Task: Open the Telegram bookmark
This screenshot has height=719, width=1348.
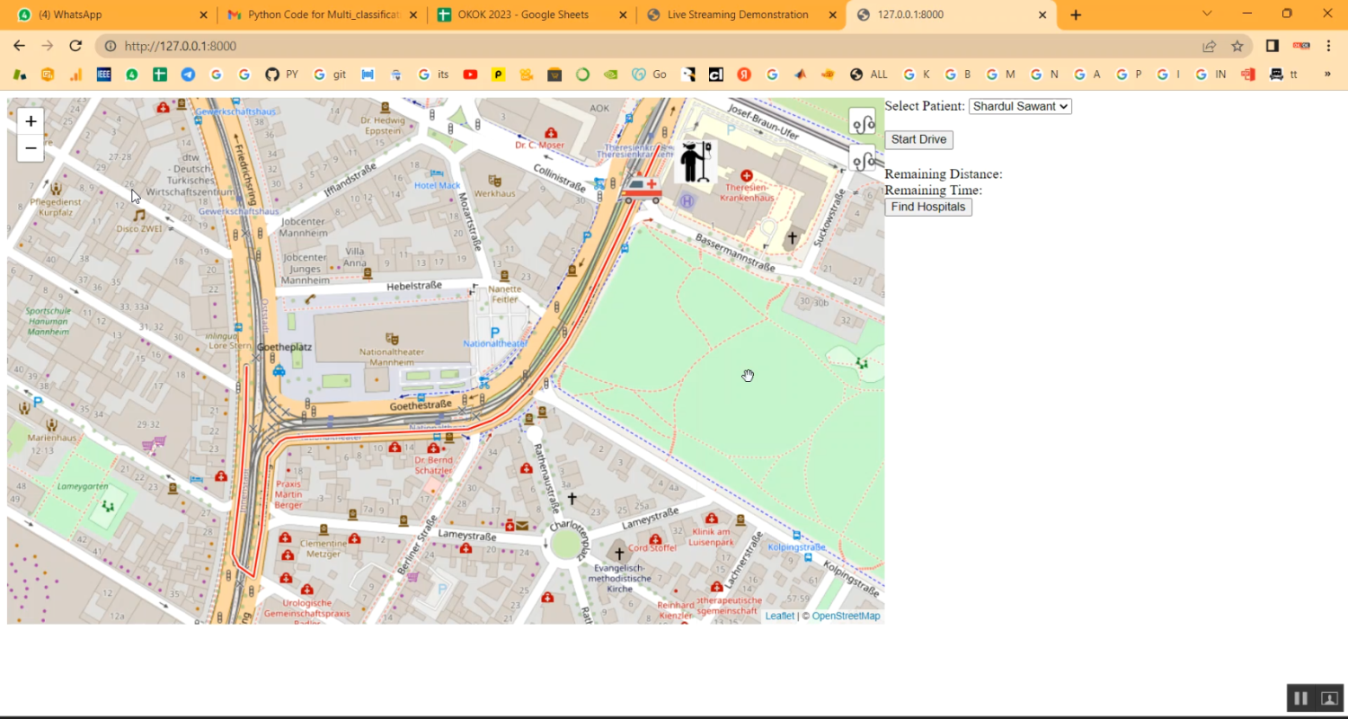Action: coord(187,75)
